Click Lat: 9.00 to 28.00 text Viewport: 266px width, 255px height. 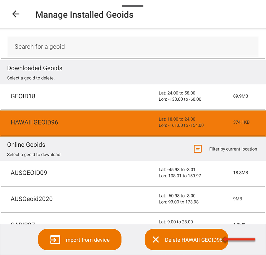click(176, 222)
